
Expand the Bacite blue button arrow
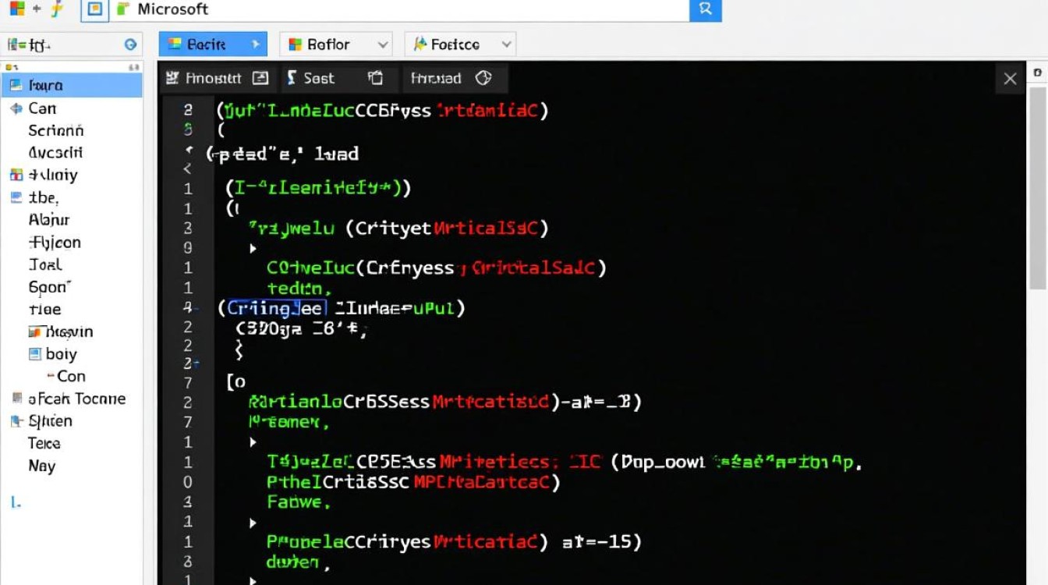tap(255, 44)
